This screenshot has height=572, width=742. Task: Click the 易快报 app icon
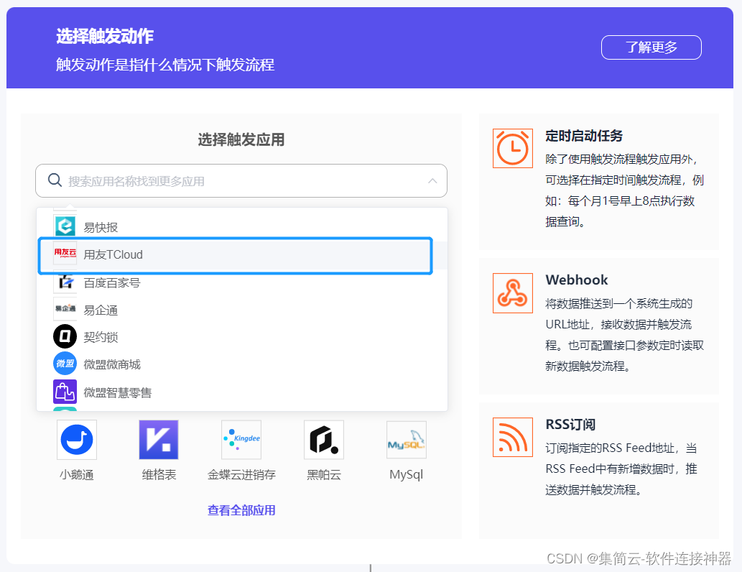point(65,226)
